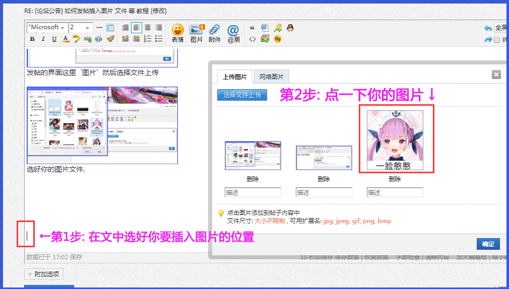Screen dimensions: 509x289
Task: Click the 附件 attachment paperclip icon
Action: tap(215, 33)
